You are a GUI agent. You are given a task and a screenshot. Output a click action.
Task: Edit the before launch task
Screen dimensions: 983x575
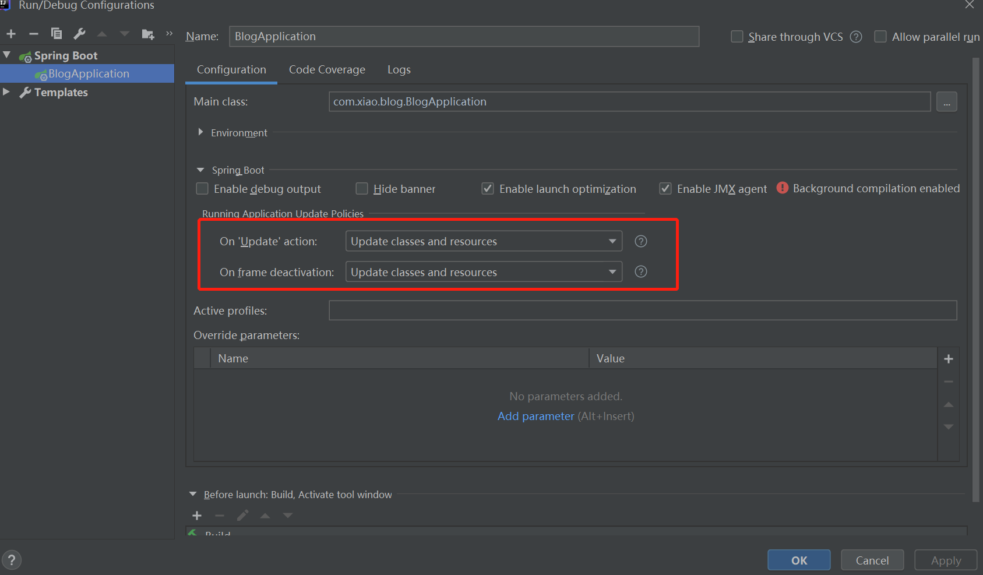coord(242,516)
